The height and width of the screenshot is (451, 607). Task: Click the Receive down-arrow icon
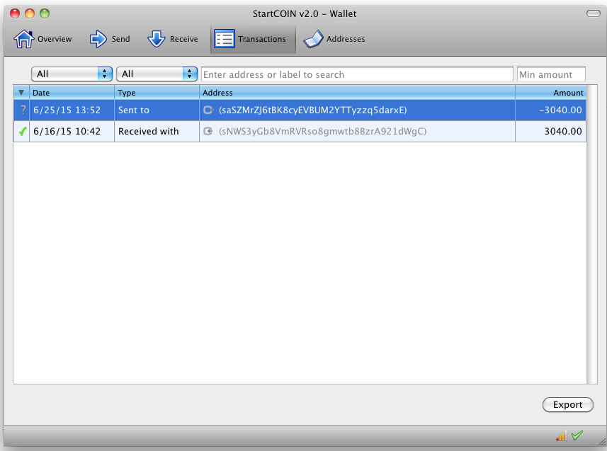157,39
